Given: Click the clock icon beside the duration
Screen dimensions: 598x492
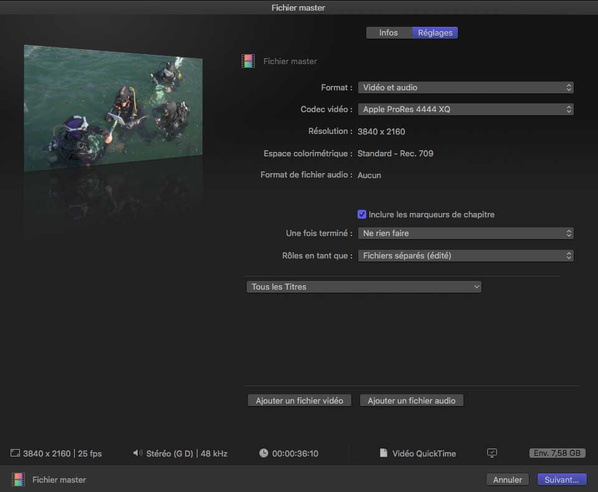Looking at the screenshot, I should coord(263,453).
